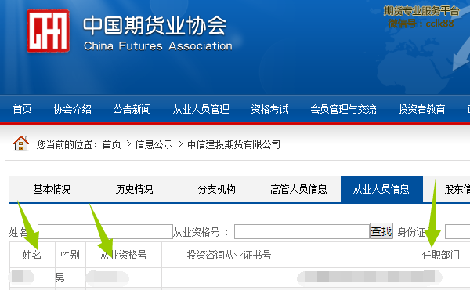Focus the 从业资格号 input field
Image resolution: width=470 pixels, height=290 pixels.
[302, 231]
